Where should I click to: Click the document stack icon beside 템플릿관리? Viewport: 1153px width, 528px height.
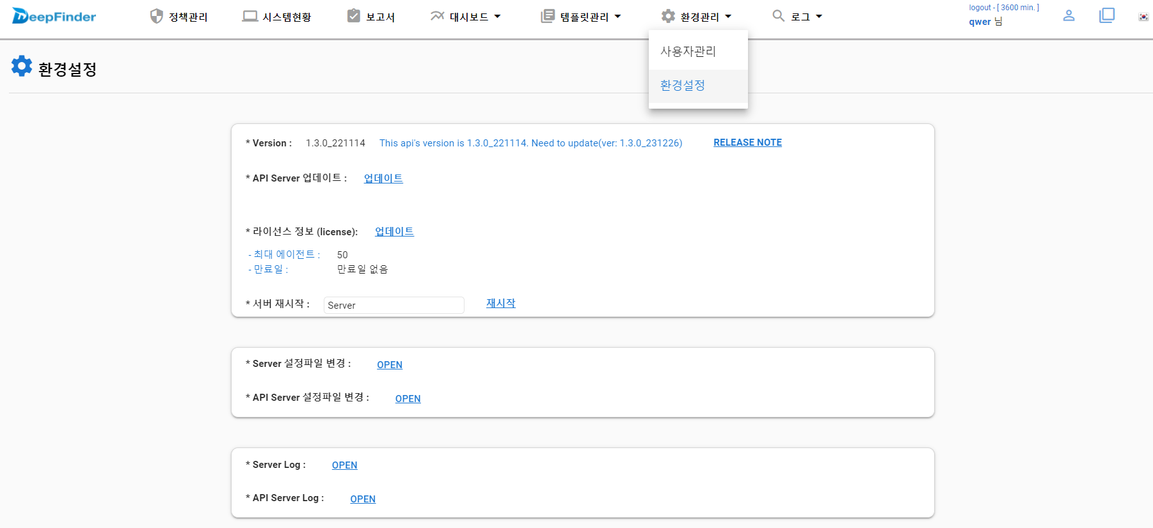coord(548,16)
